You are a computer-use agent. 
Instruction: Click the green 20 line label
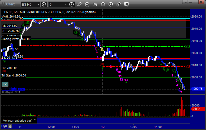pos(188,46)
